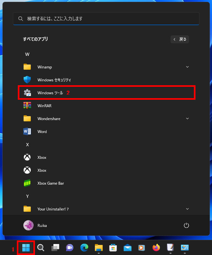This screenshot has width=212, height=255.
Task: Click the power button icon
Action: click(x=186, y=225)
